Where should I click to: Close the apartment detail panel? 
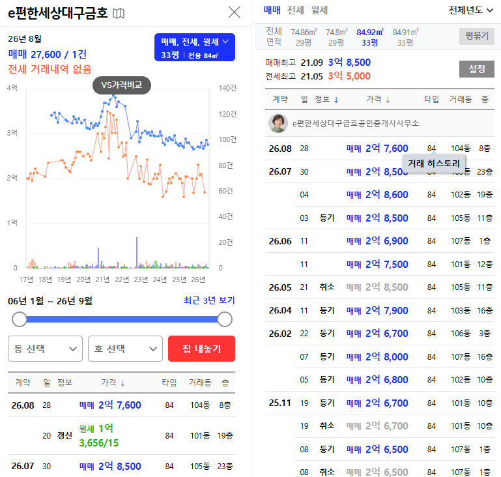[x=234, y=12]
